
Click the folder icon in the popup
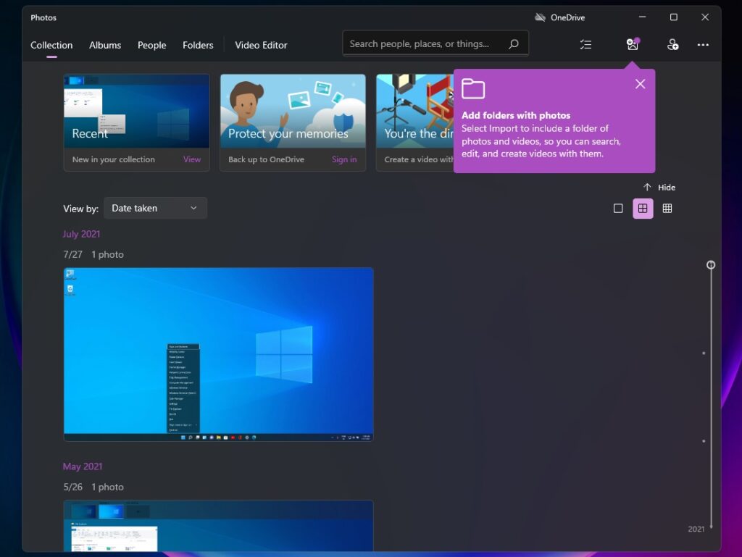[473, 88]
